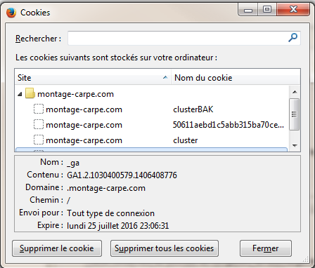Click the search magnifier icon

tap(292, 38)
